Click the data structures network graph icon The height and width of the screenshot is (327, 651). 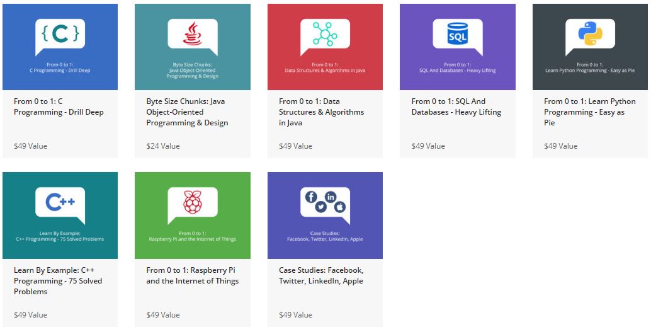325,33
